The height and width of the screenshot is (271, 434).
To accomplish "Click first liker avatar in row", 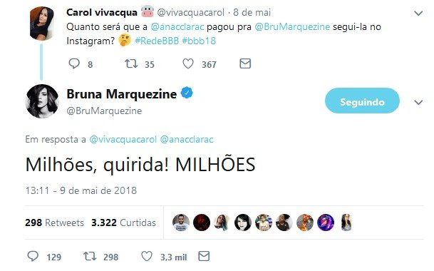I will (x=181, y=223).
